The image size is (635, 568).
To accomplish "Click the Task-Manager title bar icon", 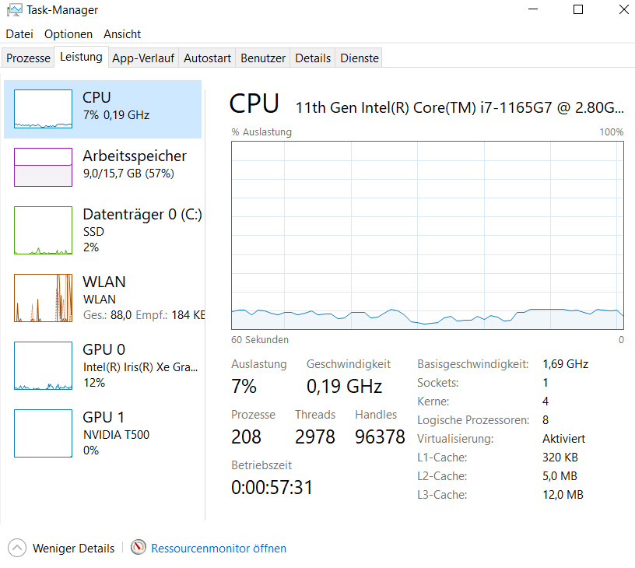I will (x=14, y=10).
